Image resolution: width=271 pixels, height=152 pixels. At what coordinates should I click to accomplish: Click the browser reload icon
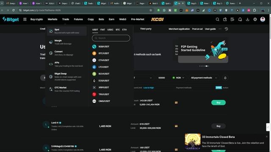click(x=14, y=10)
